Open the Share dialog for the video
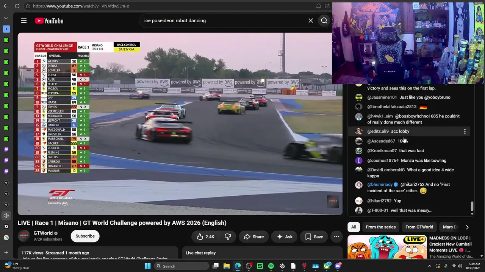This screenshot has width=485, height=272. 254,236
